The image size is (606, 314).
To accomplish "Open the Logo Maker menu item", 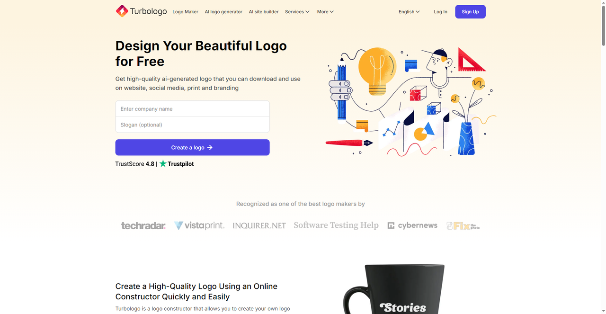I will [x=185, y=12].
